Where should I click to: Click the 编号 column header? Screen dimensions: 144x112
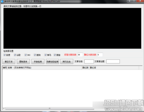(5, 68)
